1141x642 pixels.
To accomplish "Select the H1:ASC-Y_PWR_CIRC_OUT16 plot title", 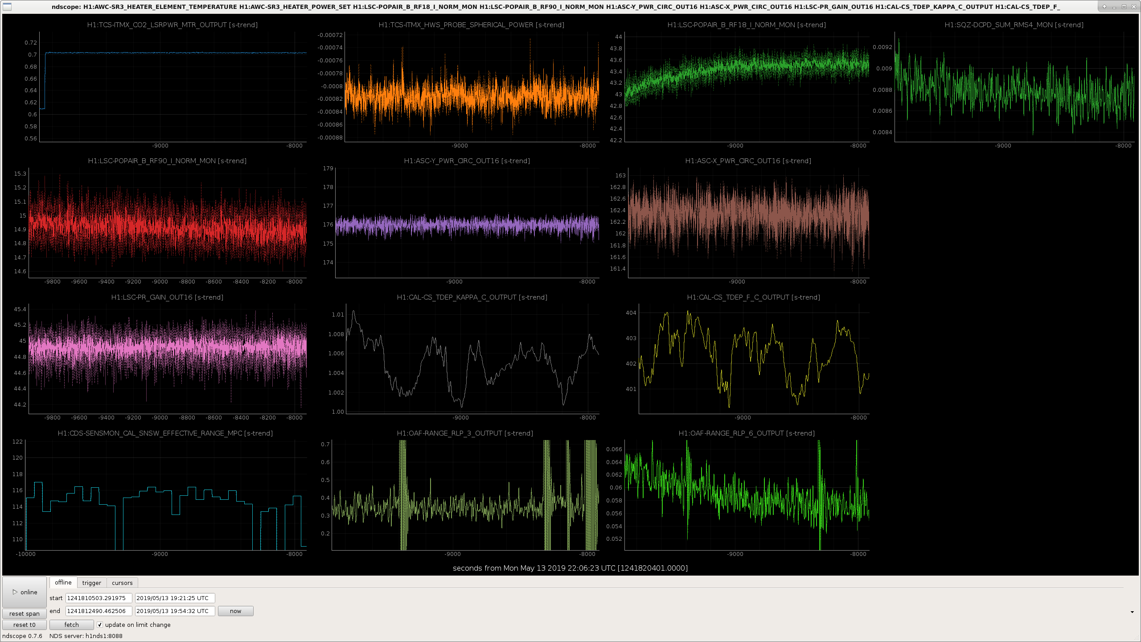I will point(467,161).
